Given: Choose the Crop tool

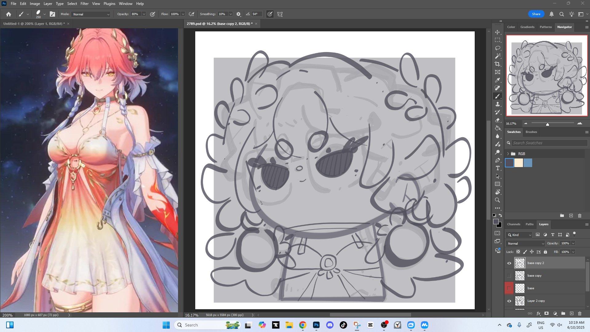Looking at the screenshot, I should click(x=497, y=64).
